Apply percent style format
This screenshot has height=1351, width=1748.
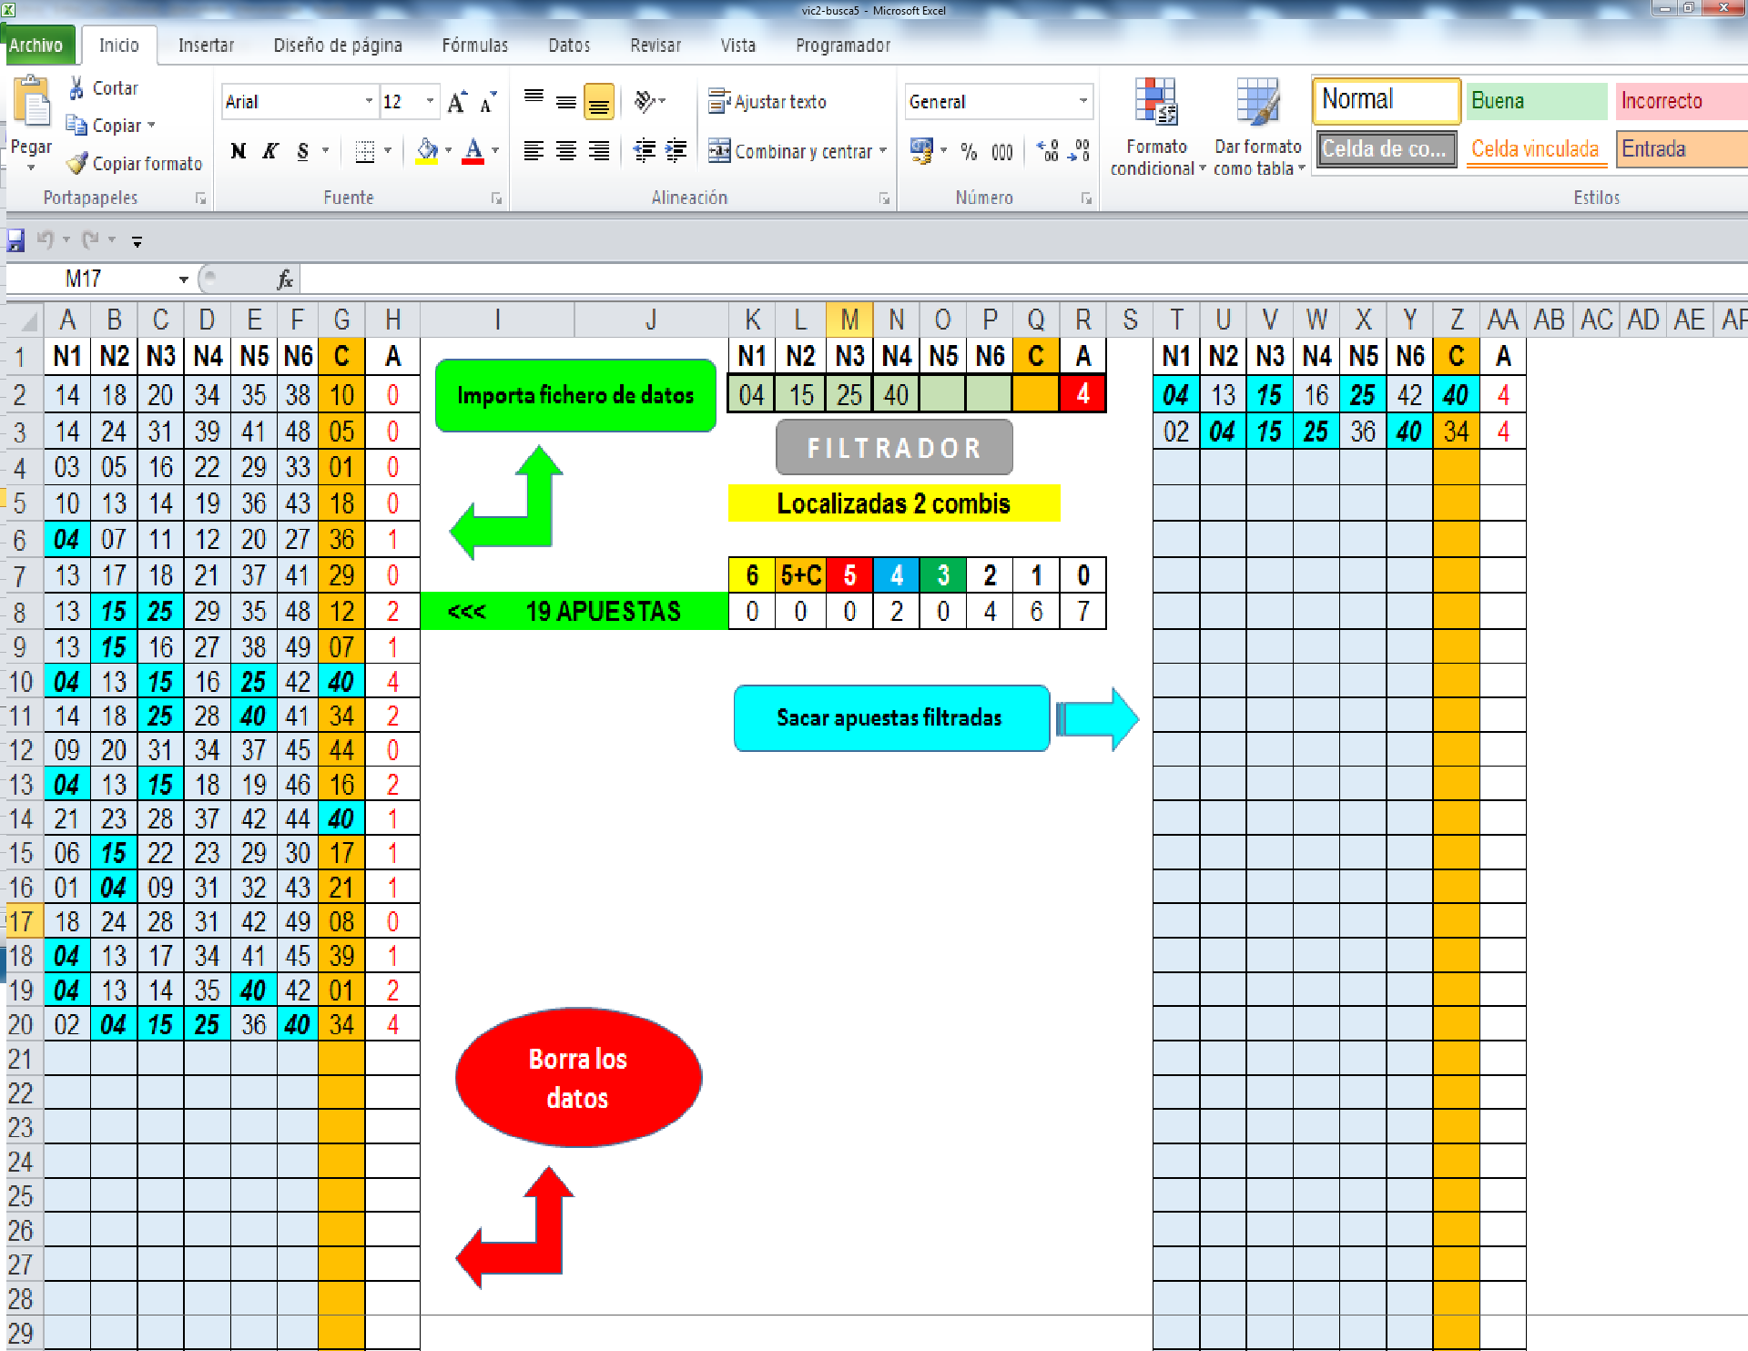pos(969,151)
